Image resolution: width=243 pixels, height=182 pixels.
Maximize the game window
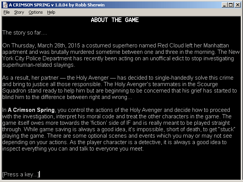[x=230, y=5]
